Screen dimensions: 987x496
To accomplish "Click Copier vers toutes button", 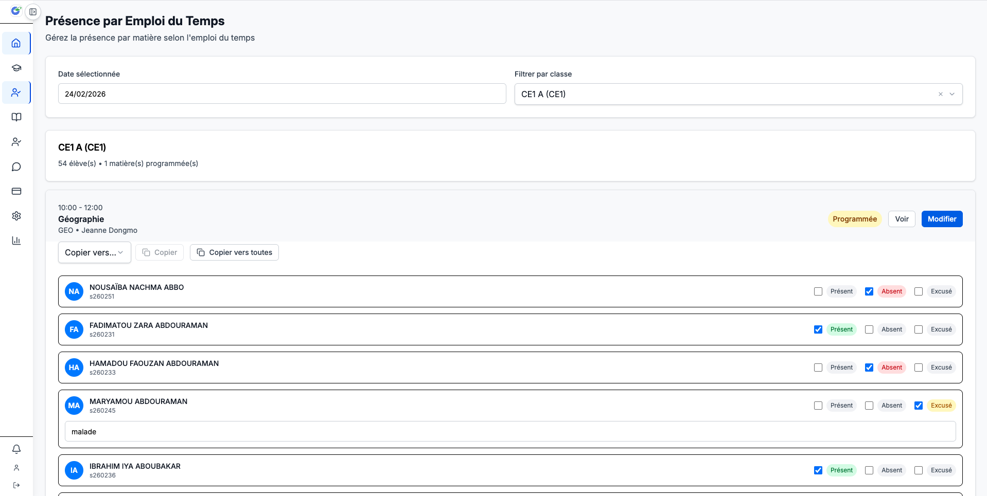I will point(234,252).
